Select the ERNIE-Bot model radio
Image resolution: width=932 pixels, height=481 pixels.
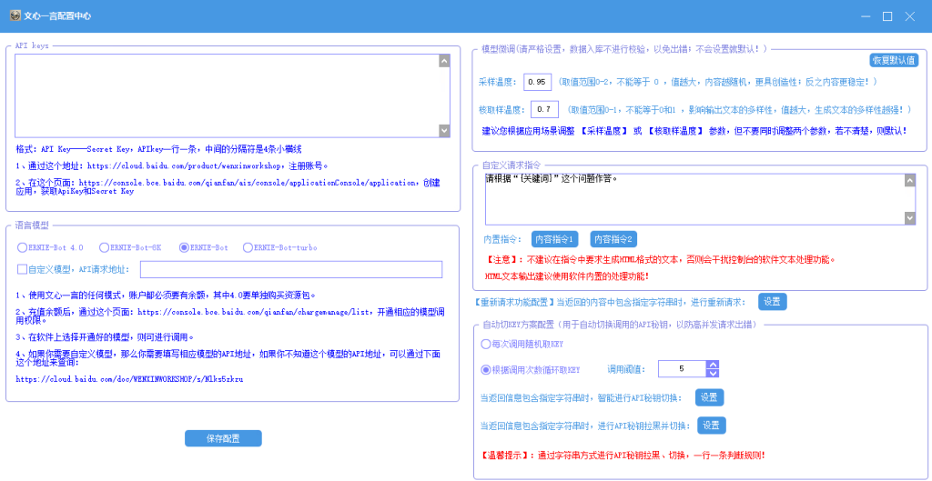tap(203, 247)
